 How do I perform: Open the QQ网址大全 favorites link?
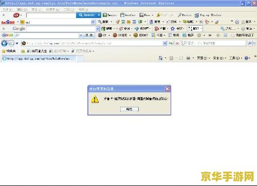click(x=37, y=51)
